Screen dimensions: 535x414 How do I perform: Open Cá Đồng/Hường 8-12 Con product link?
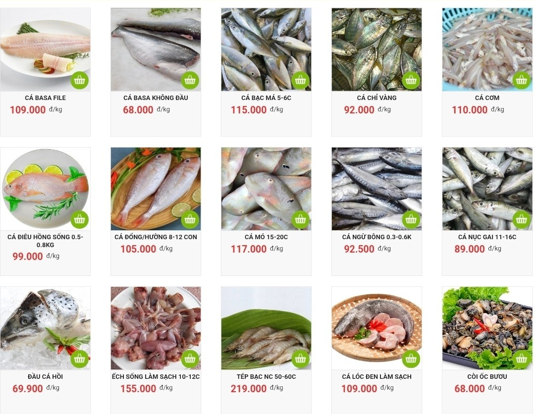[156, 237]
